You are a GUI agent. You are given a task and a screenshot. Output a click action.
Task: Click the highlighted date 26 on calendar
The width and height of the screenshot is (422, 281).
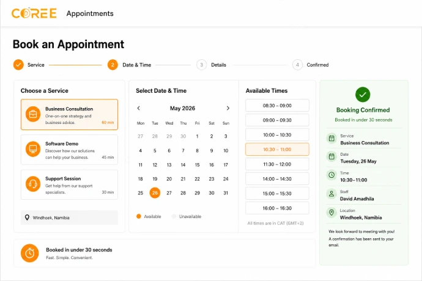(155, 193)
